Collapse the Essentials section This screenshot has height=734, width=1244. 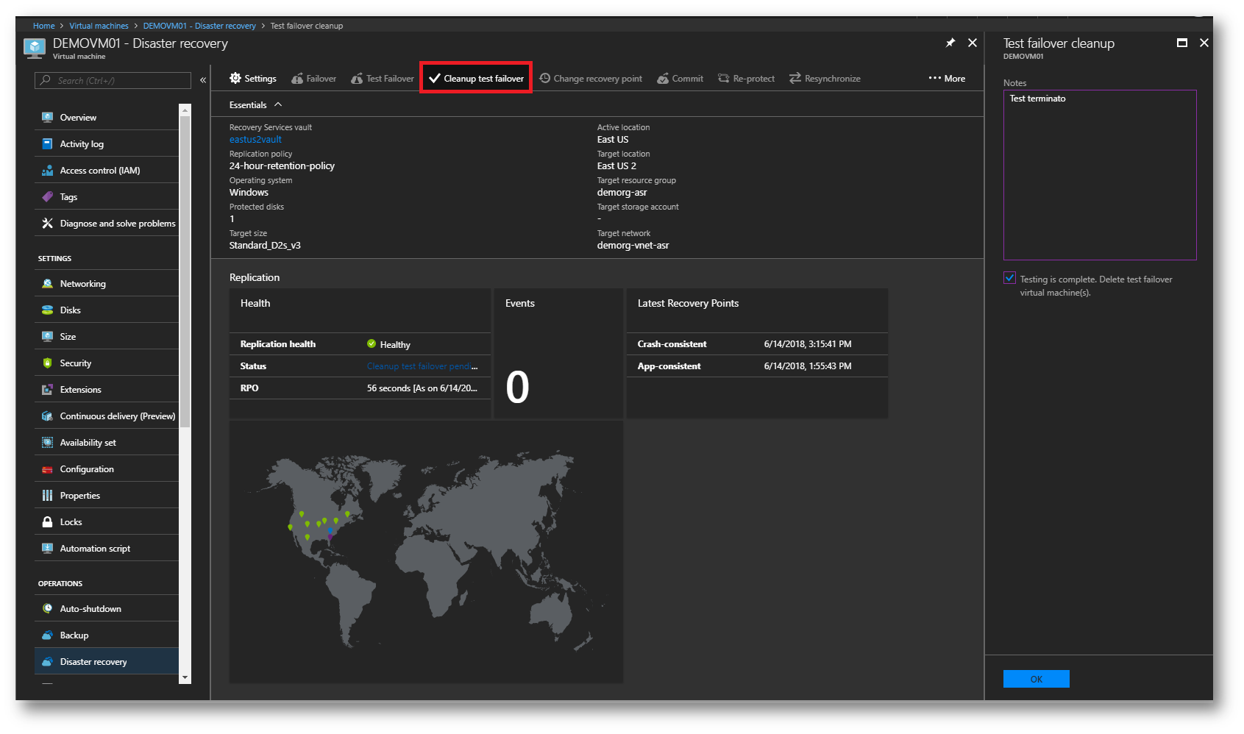pos(278,104)
